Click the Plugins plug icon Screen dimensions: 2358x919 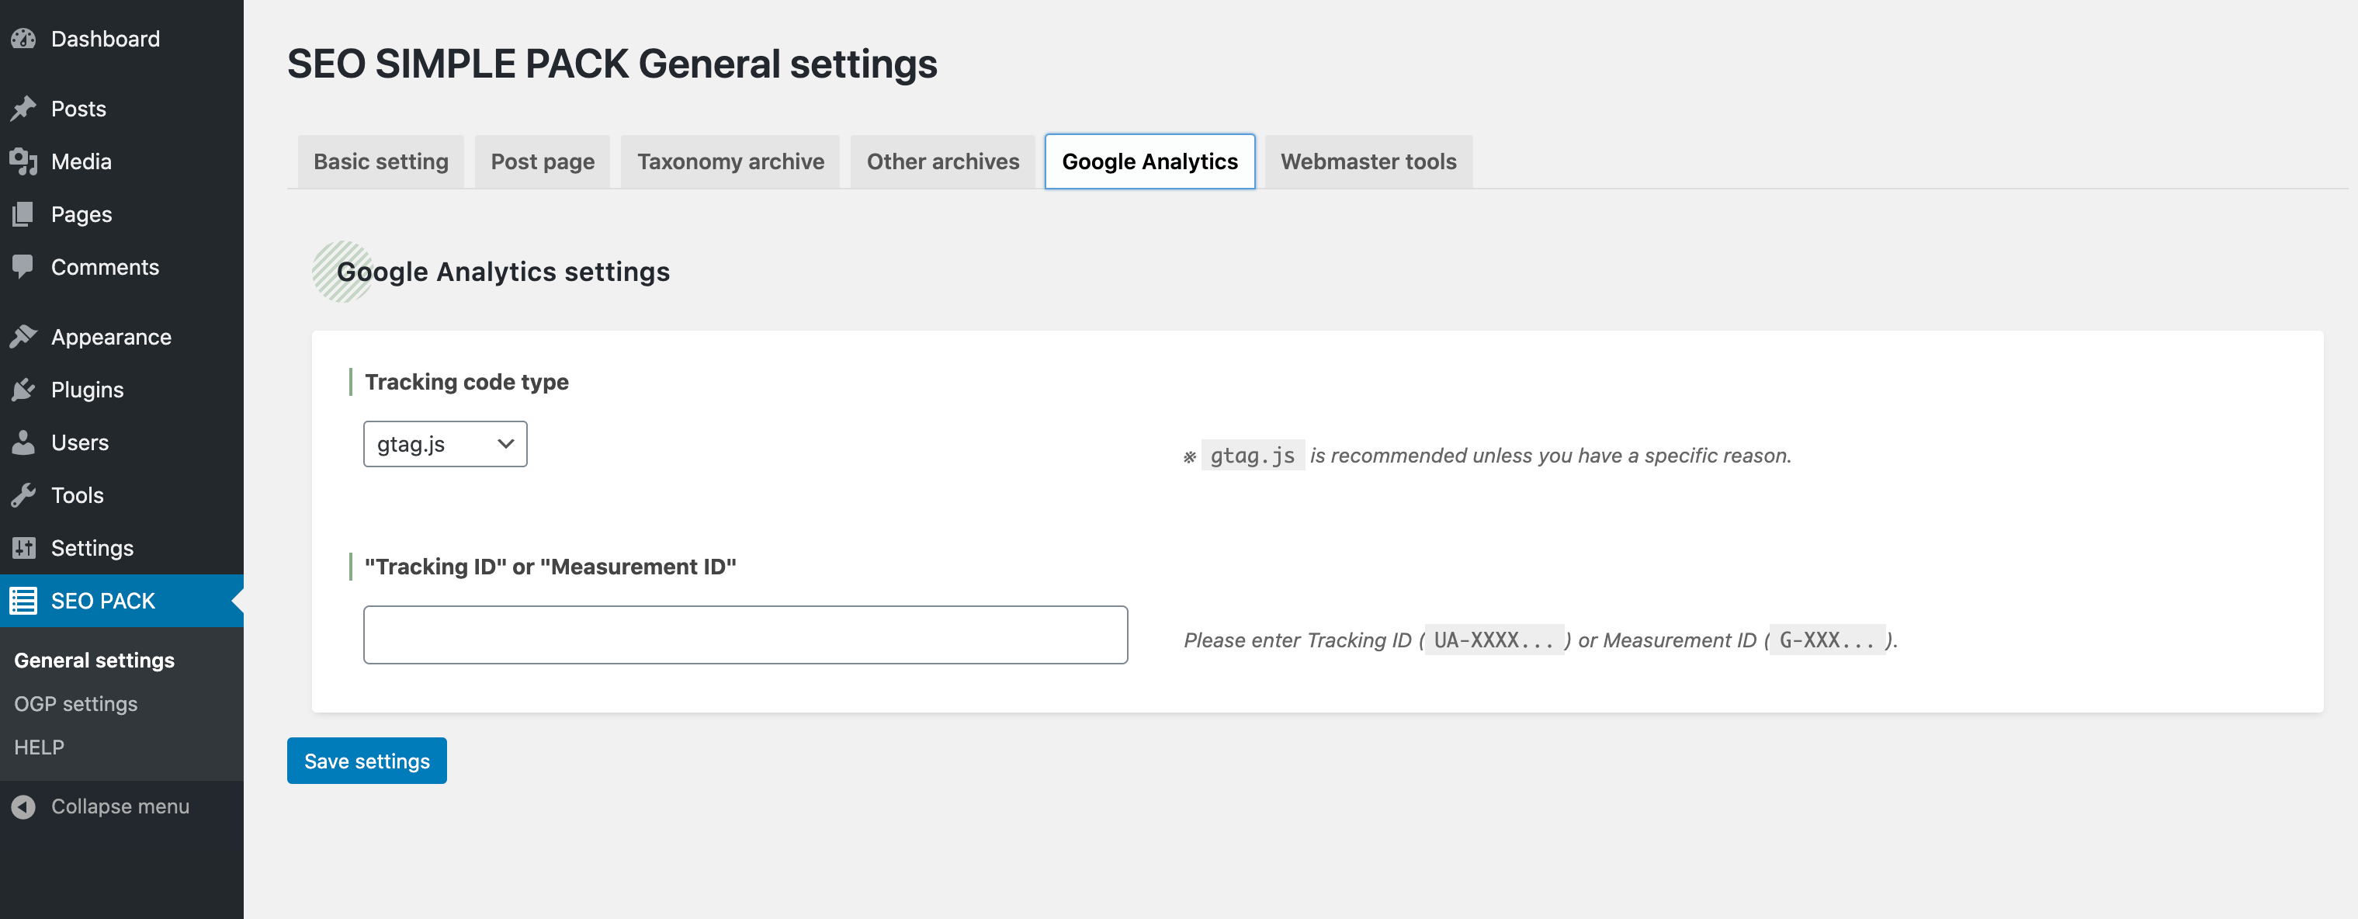coord(24,389)
